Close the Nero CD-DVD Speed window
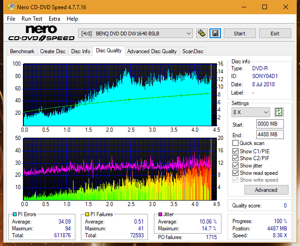This screenshot has height=246, width=300. point(286,7)
